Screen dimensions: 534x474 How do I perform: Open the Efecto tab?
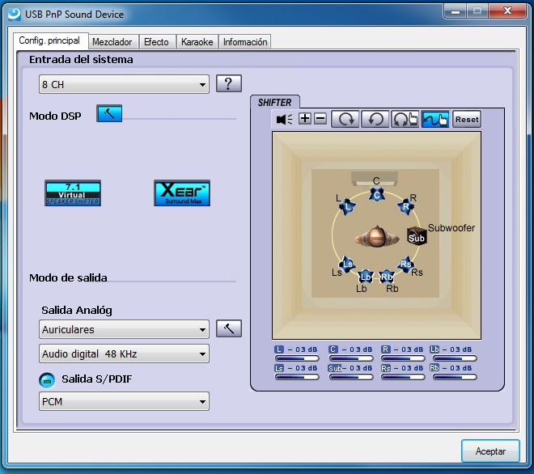point(157,42)
